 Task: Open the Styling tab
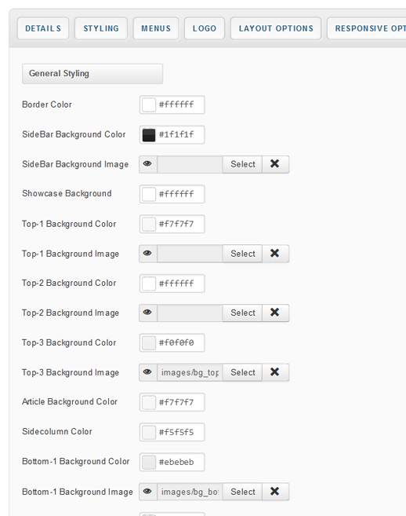pyautogui.click(x=101, y=28)
